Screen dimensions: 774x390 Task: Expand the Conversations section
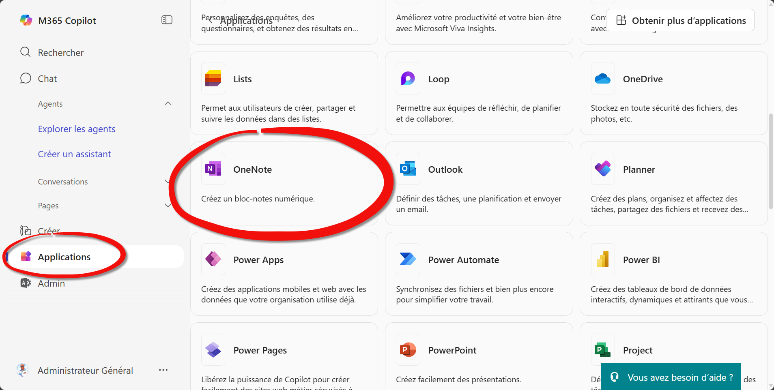pyautogui.click(x=167, y=182)
